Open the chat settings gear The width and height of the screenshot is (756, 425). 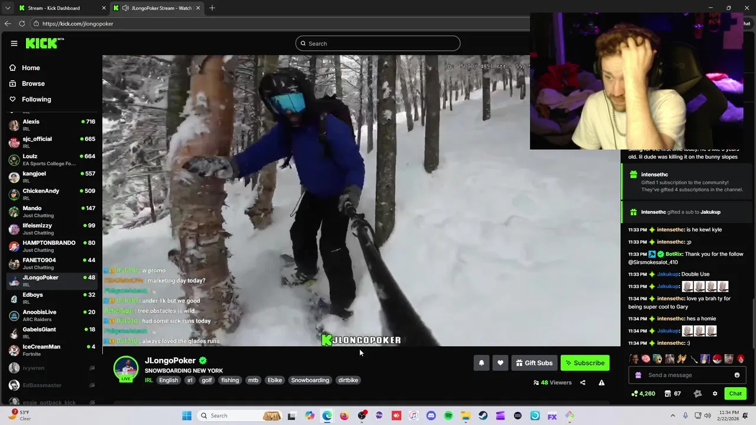pyautogui.click(x=715, y=394)
